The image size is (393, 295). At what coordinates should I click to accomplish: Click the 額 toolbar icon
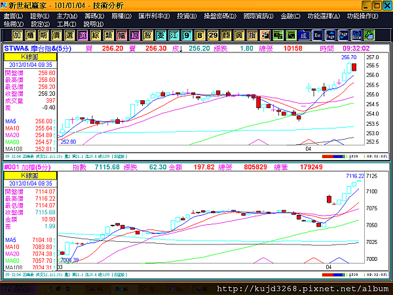coord(226,35)
